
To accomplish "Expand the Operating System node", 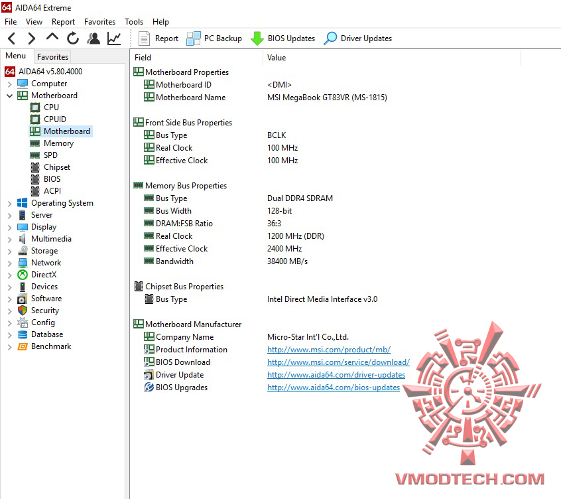I will 10,204.
